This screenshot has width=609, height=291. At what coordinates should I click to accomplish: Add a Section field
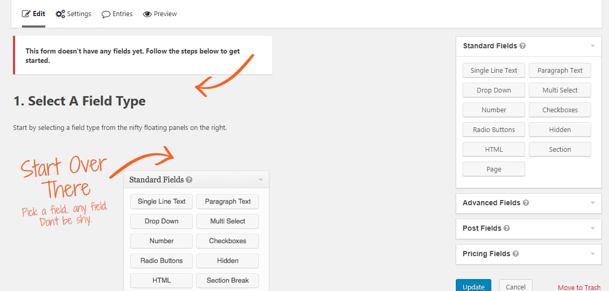560,150
